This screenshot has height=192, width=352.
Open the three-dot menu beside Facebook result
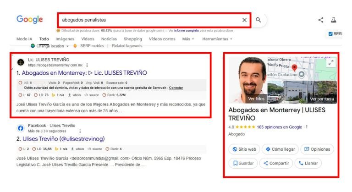point(80,131)
